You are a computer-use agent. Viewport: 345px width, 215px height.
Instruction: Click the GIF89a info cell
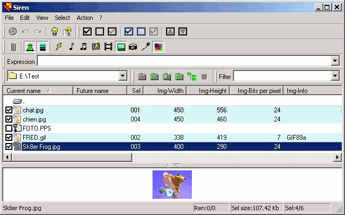click(x=296, y=138)
